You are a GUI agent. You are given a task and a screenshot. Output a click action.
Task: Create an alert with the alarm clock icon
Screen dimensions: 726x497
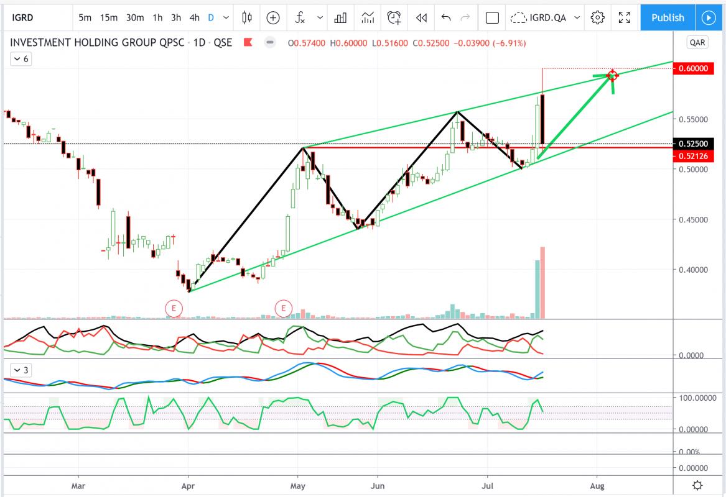[x=394, y=17]
